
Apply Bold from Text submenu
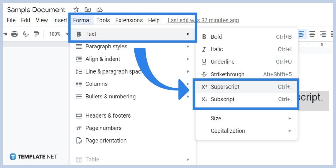point(246,37)
